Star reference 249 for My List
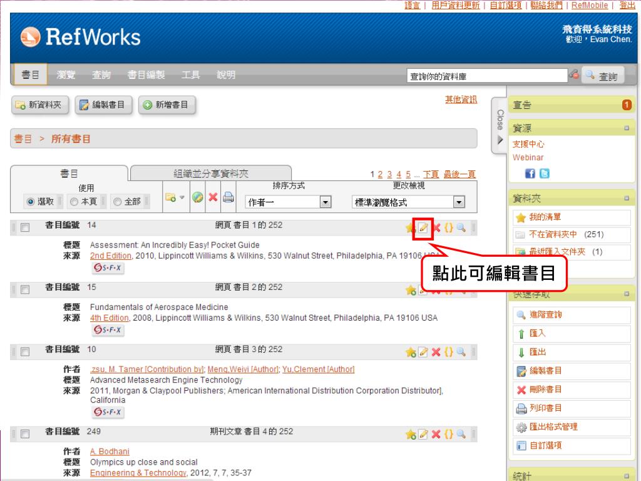 [411, 435]
